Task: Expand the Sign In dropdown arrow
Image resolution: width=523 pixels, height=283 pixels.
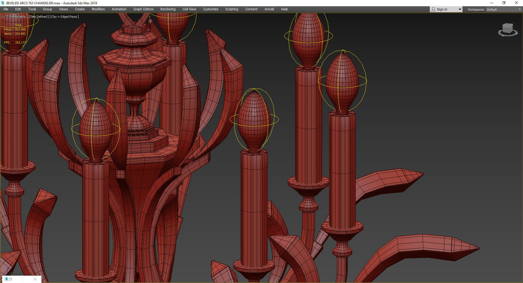Action: coord(460,10)
